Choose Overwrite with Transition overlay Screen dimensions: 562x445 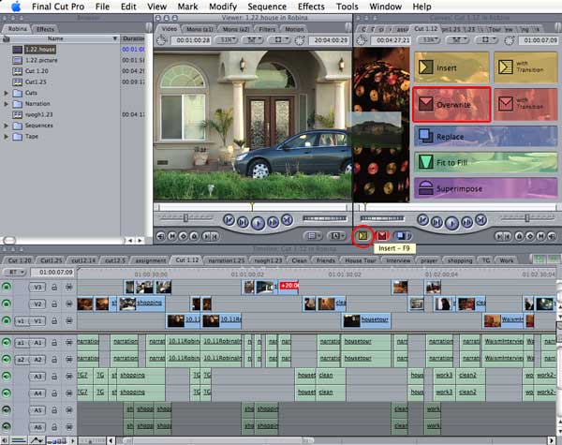525,104
